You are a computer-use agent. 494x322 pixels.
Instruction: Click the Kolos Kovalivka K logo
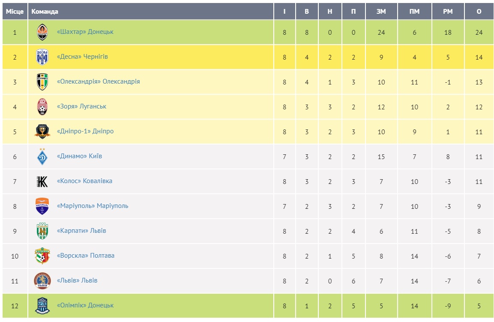[x=42, y=181]
